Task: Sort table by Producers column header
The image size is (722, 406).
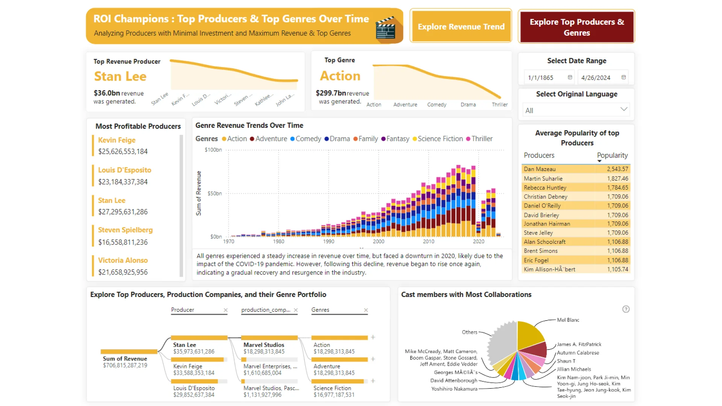Action: (539, 155)
